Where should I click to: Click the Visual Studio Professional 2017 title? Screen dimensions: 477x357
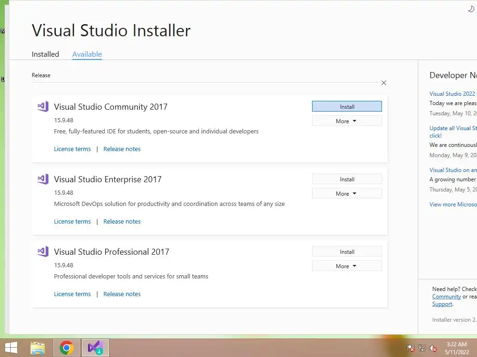point(112,251)
